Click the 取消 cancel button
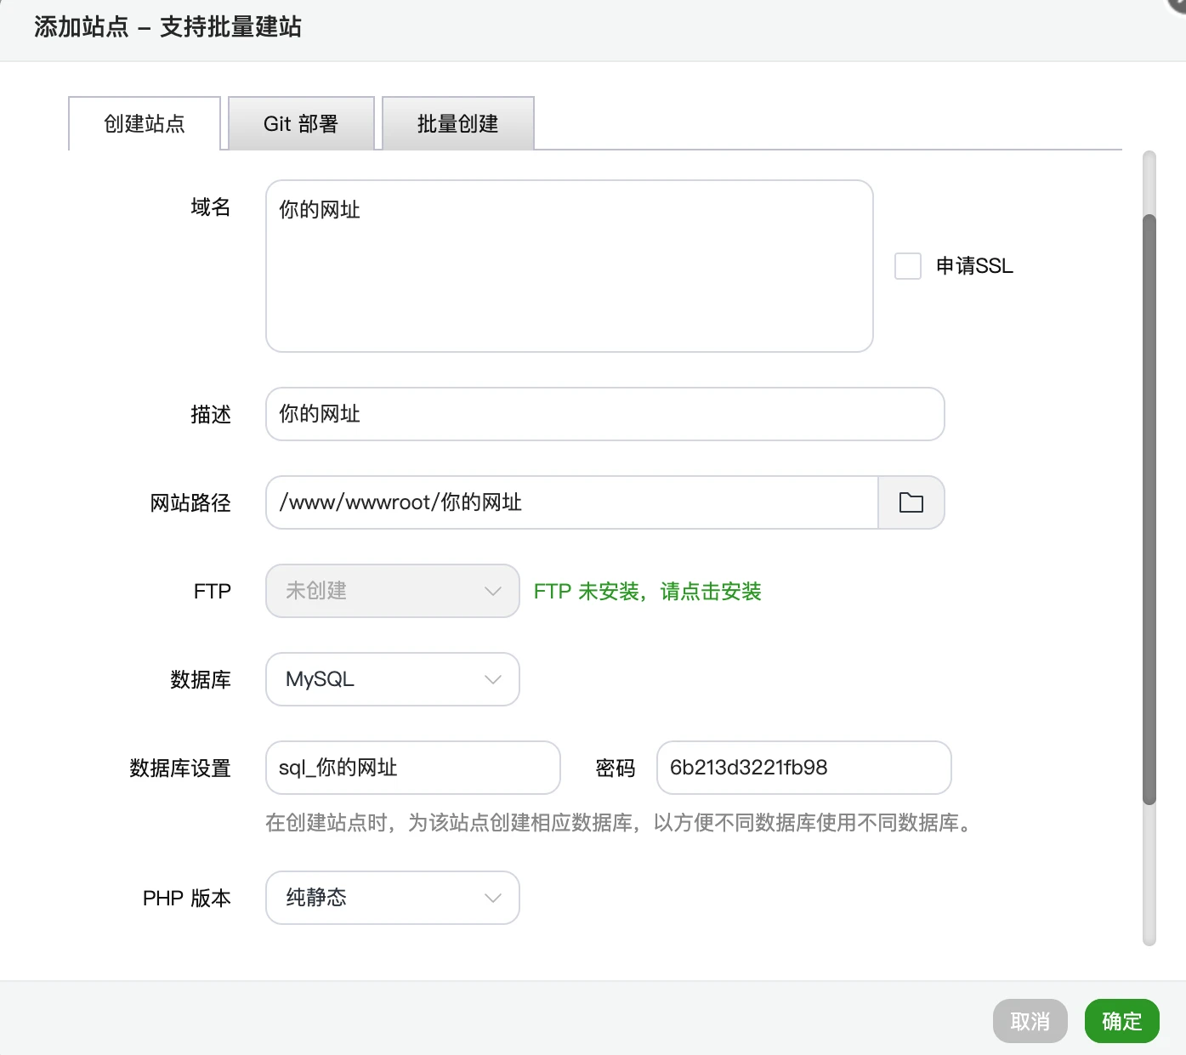 click(x=1030, y=1021)
